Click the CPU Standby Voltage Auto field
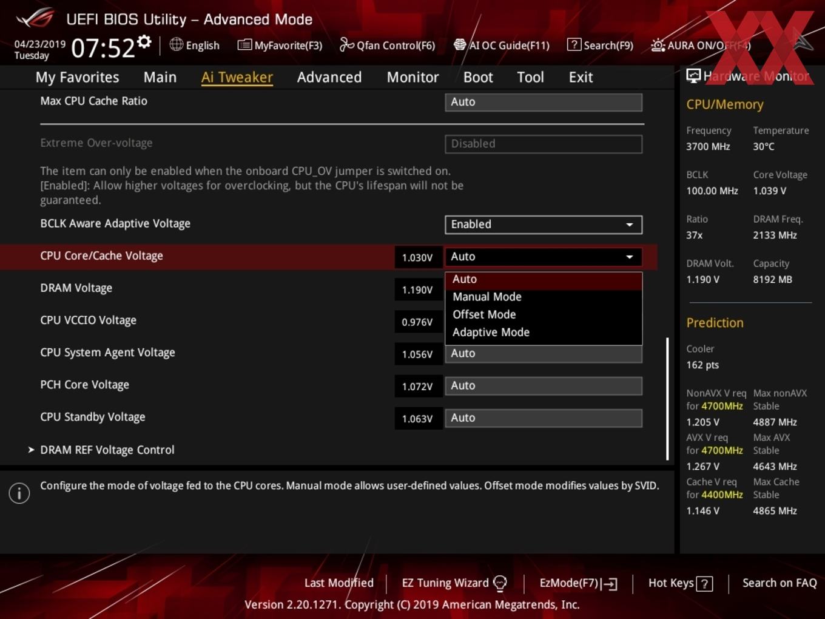The image size is (825, 619). 544,418
